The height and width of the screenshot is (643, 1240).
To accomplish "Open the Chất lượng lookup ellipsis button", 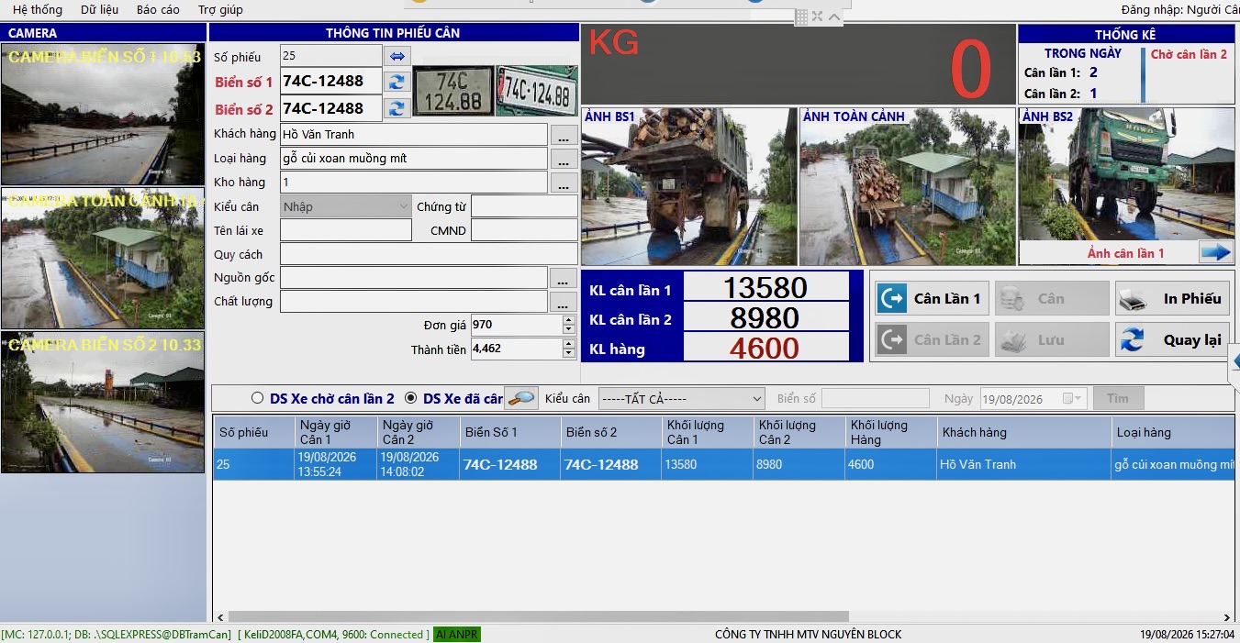I will pyautogui.click(x=564, y=302).
